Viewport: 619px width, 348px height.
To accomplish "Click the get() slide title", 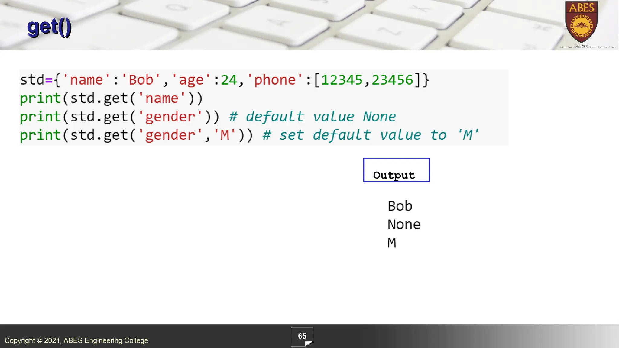I will point(49,27).
